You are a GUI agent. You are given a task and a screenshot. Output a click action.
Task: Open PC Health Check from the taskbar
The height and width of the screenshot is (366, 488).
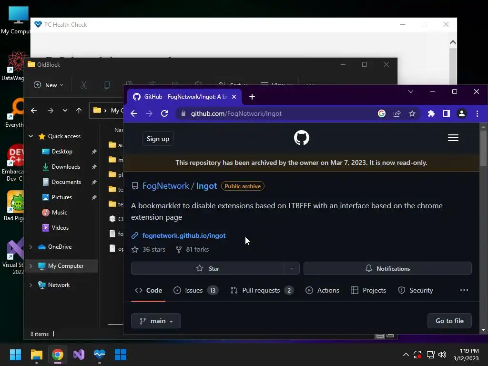click(x=100, y=355)
